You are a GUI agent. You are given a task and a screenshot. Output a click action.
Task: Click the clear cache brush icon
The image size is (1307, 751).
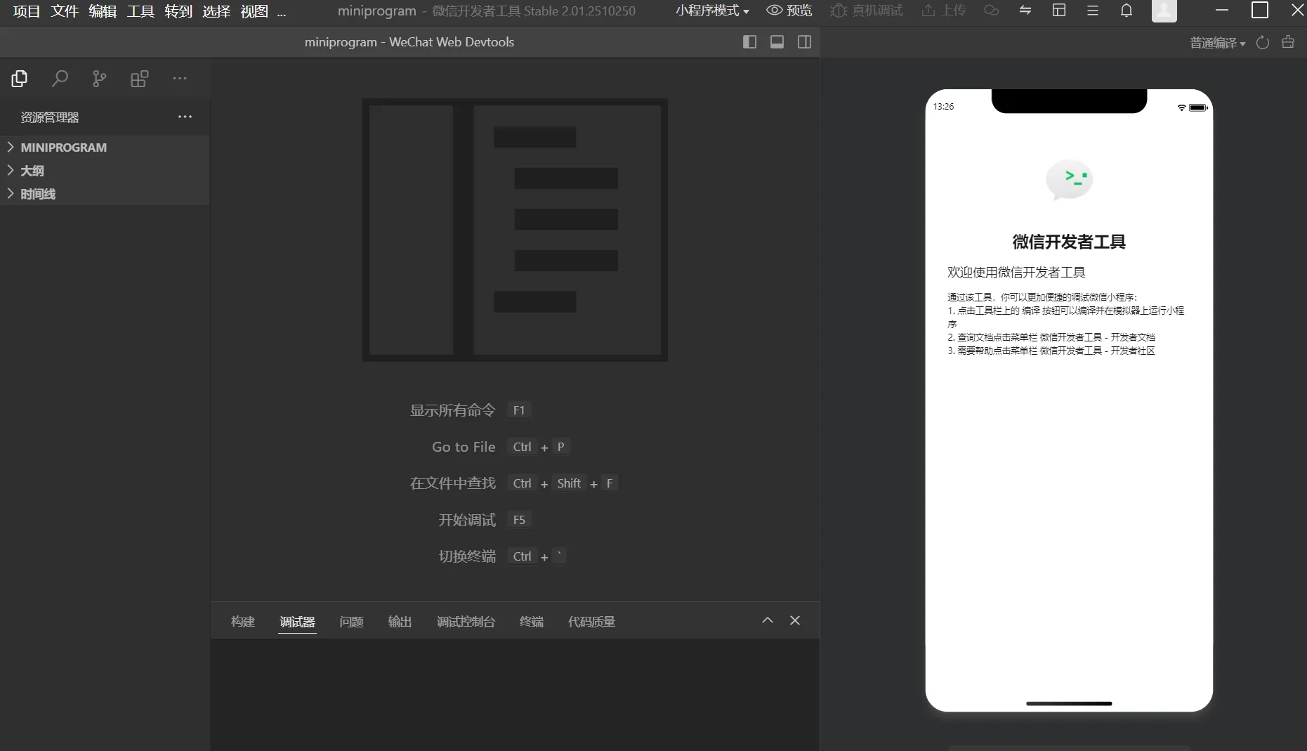tap(1288, 42)
